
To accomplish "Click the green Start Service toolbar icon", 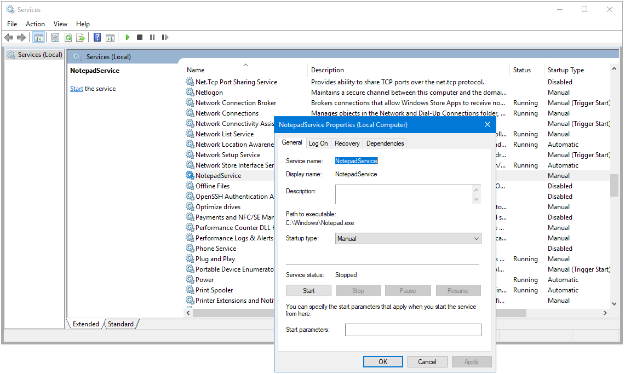I will [128, 37].
